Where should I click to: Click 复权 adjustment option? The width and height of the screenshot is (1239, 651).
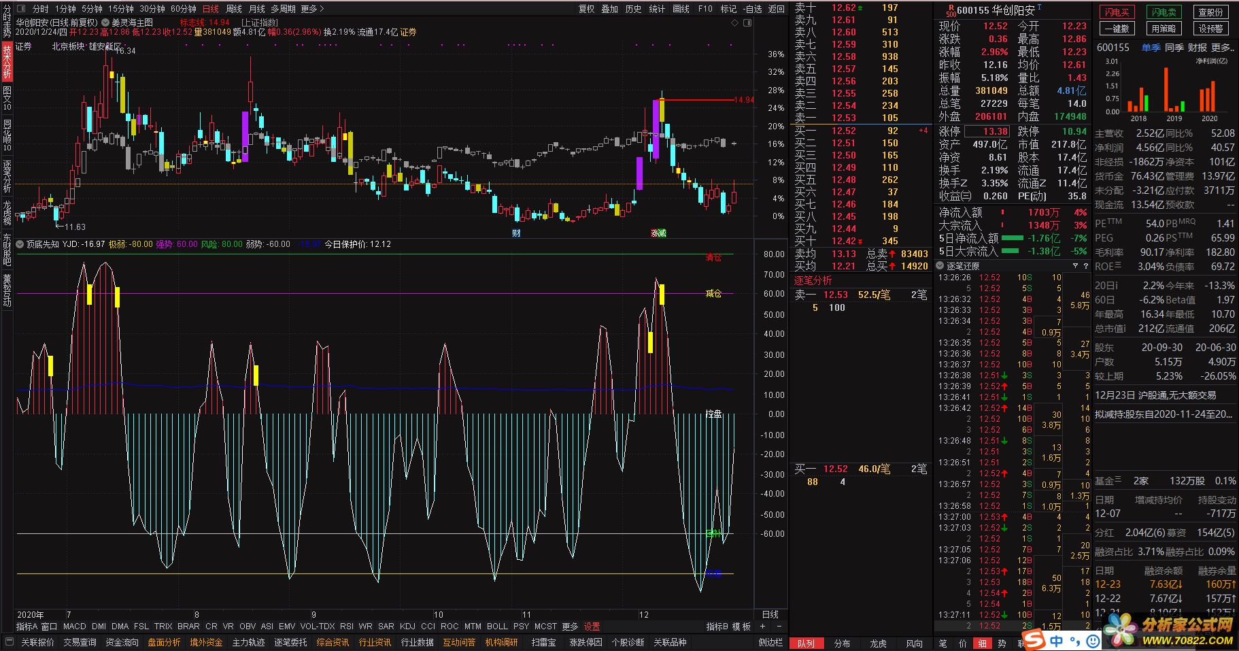587,9
